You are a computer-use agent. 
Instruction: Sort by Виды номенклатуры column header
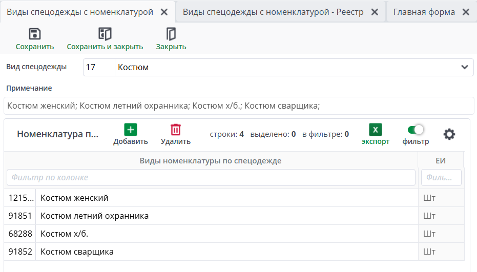tap(211, 161)
